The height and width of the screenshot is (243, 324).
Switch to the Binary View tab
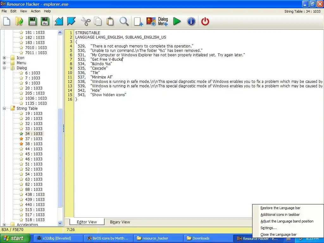click(x=120, y=222)
